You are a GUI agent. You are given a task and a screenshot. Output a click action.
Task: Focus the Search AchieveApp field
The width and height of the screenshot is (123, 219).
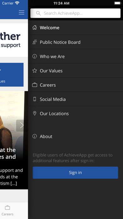coord(75,13)
